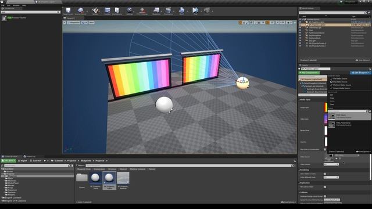
Task: Choose File Media Source in popup
Action: click(x=340, y=79)
